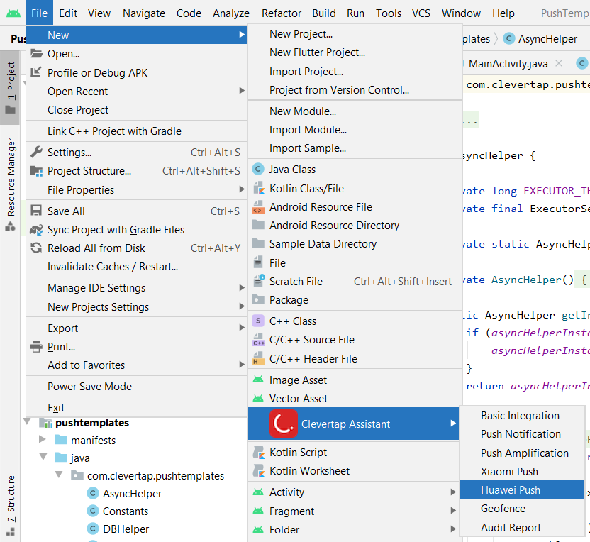Open the Resource Manager side tab
The height and width of the screenshot is (542, 590).
tap(10, 184)
